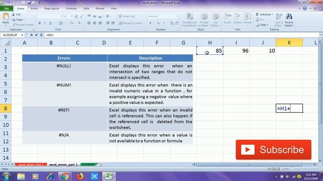Image resolution: width=323 pixels, height=181 pixels.
Task: Open Sort & Filter menu
Action: (279, 20)
